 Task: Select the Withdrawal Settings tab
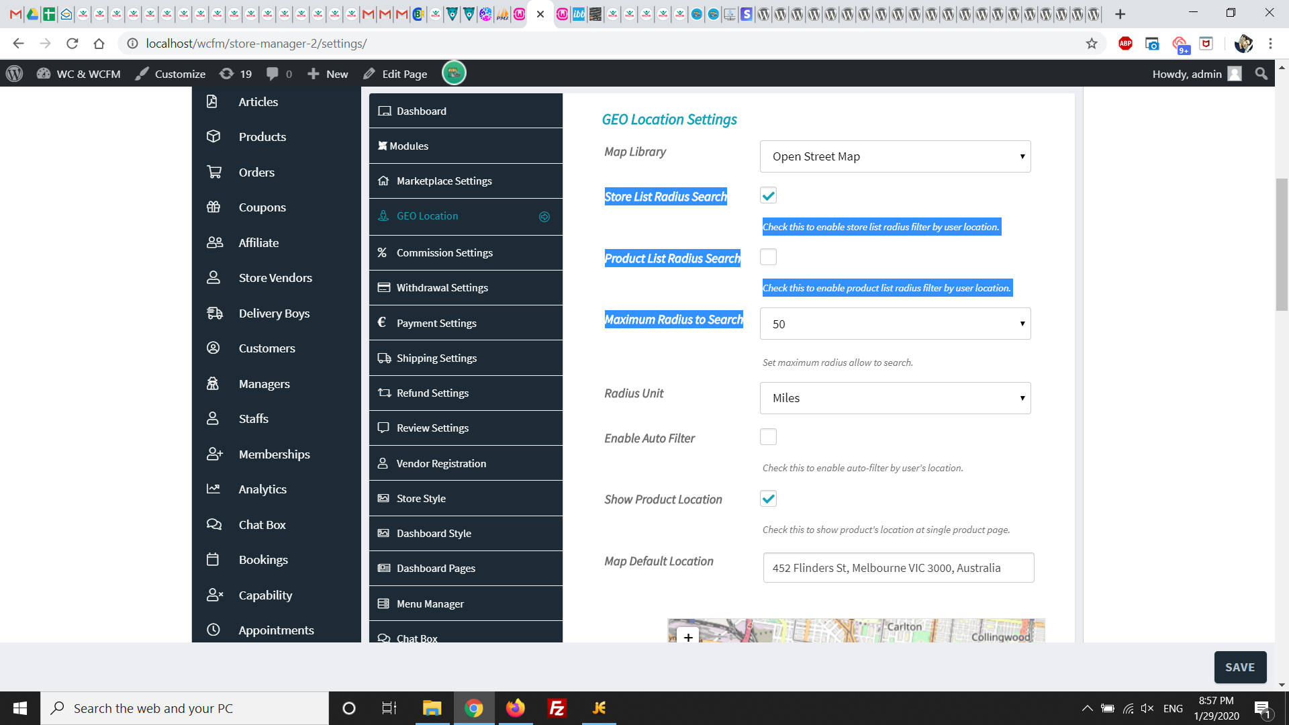tap(466, 287)
